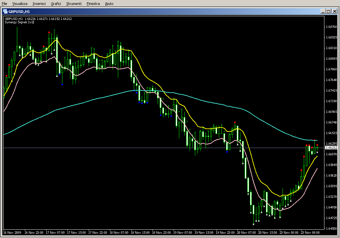This screenshot has height=238, width=340.
Task: Click the 1.67415 price scale label
Action: (x=332, y=91)
